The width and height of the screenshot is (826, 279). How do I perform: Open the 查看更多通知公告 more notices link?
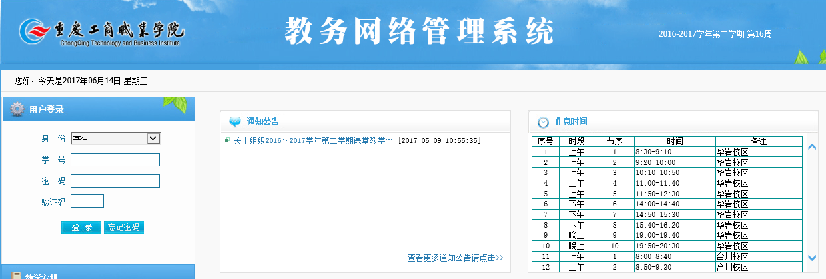pos(455,258)
